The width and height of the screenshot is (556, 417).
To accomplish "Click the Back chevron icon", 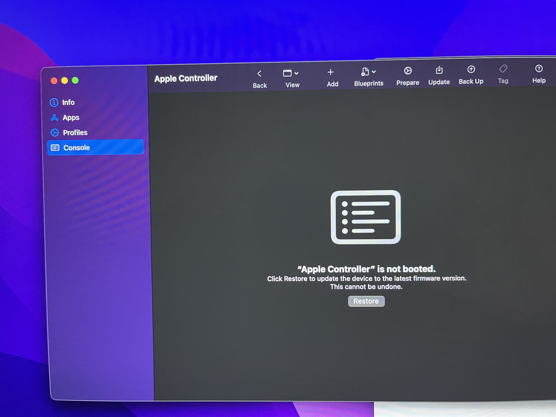I will point(259,74).
